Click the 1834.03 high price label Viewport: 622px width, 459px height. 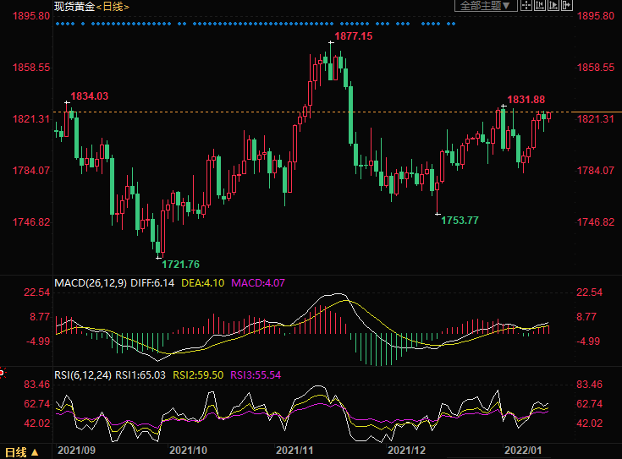89,96
